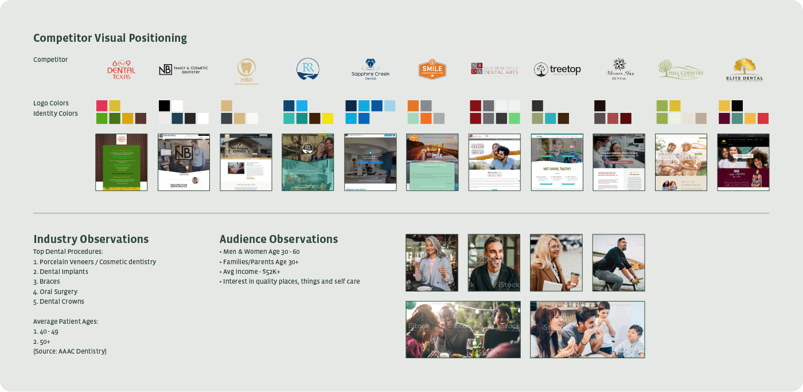803x392 pixels.
Task: Pick the brown swatch under 609 Dental
Action: pyautogui.click(x=141, y=119)
